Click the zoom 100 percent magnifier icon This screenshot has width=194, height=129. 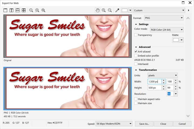[43, 10]
